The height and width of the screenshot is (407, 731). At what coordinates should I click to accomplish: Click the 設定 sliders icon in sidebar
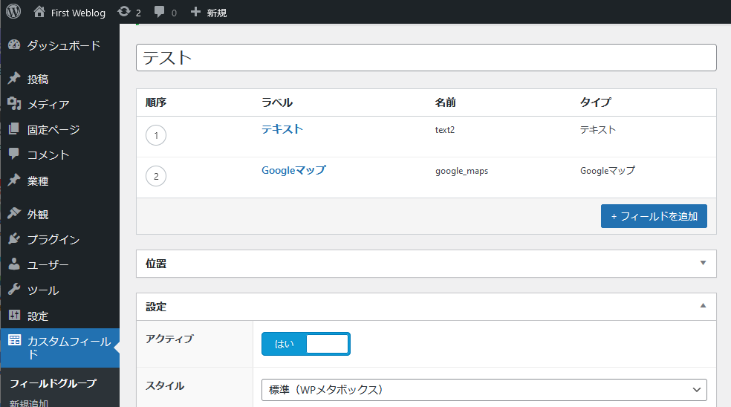[14, 315]
